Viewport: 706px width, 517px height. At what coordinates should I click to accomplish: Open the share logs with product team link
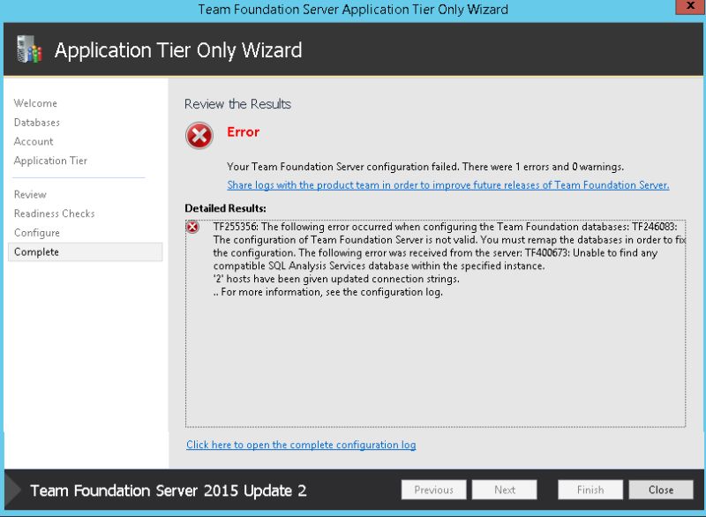pyautogui.click(x=448, y=185)
